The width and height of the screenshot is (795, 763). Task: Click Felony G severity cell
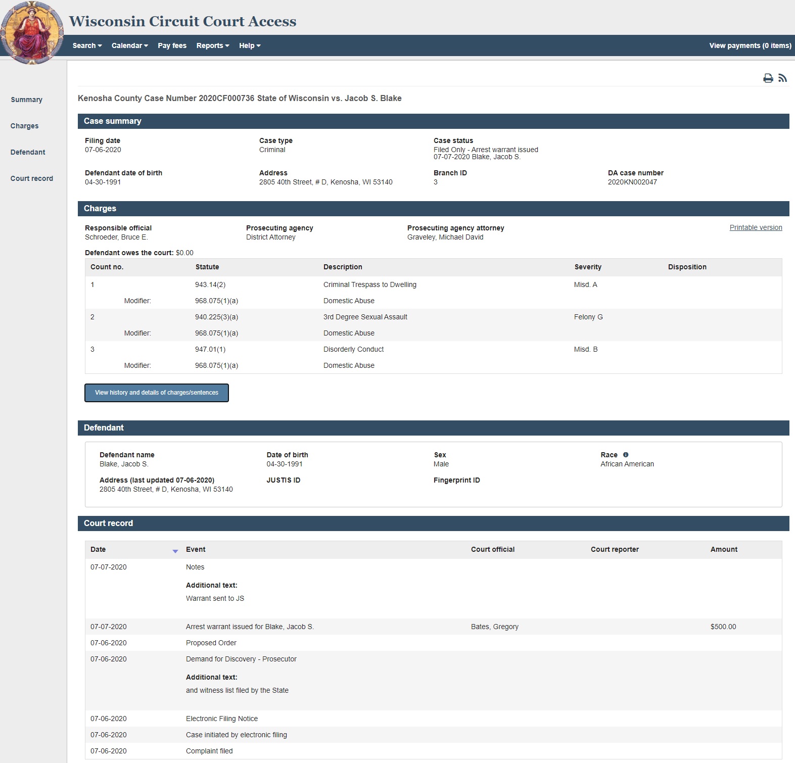pos(588,317)
